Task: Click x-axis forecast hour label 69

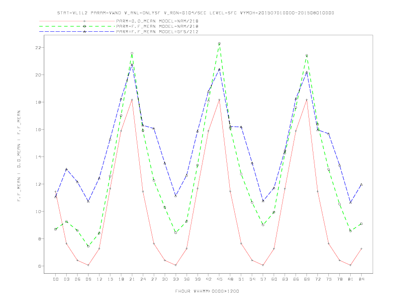Action: click(x=307, y=279)
